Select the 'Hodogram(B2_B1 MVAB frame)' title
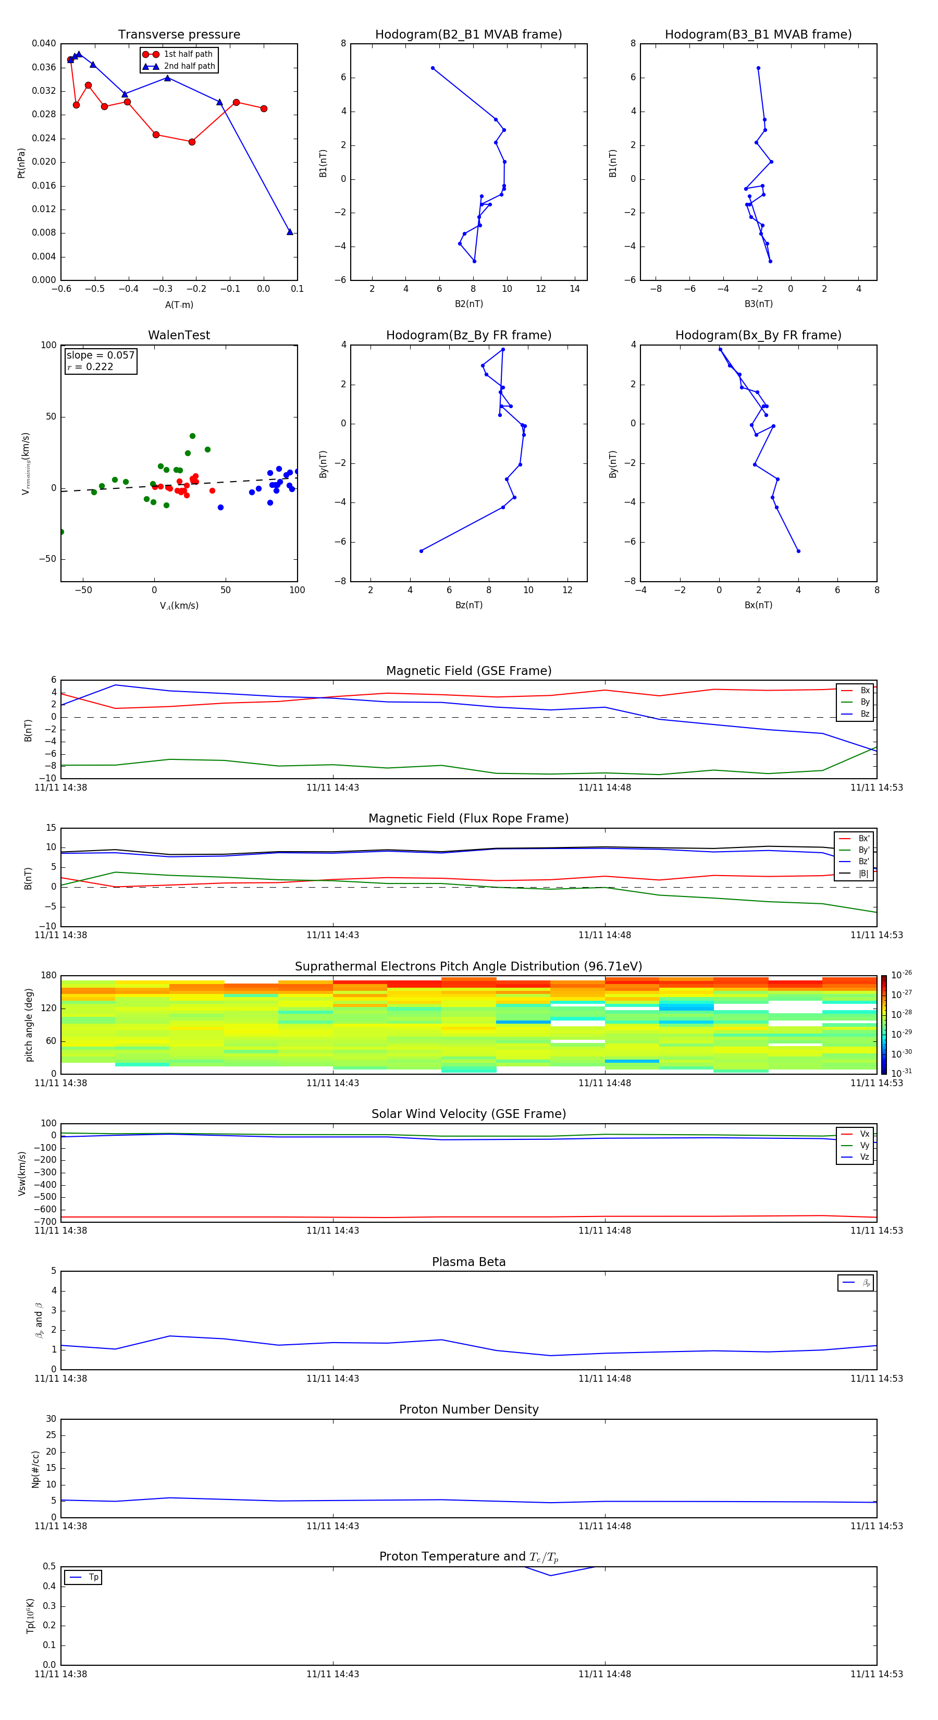 (468, 35)
